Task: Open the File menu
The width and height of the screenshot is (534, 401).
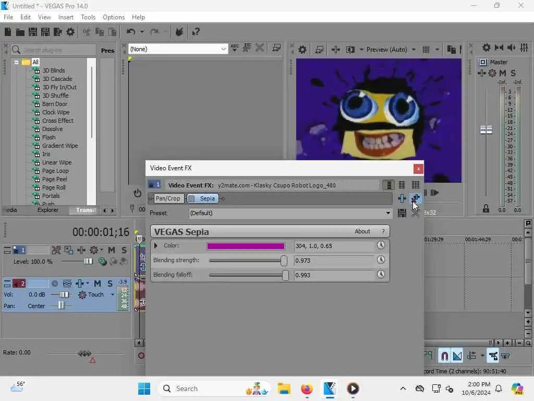Action: click(x=8, y=17)
